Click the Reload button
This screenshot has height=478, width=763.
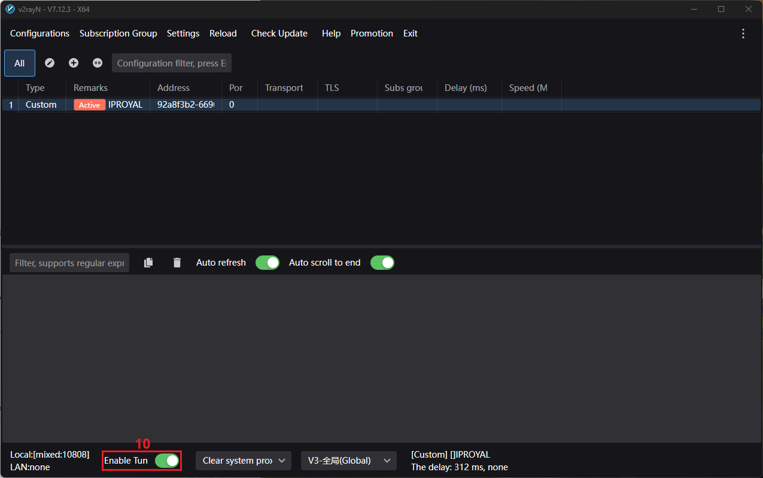click(223, 34)
